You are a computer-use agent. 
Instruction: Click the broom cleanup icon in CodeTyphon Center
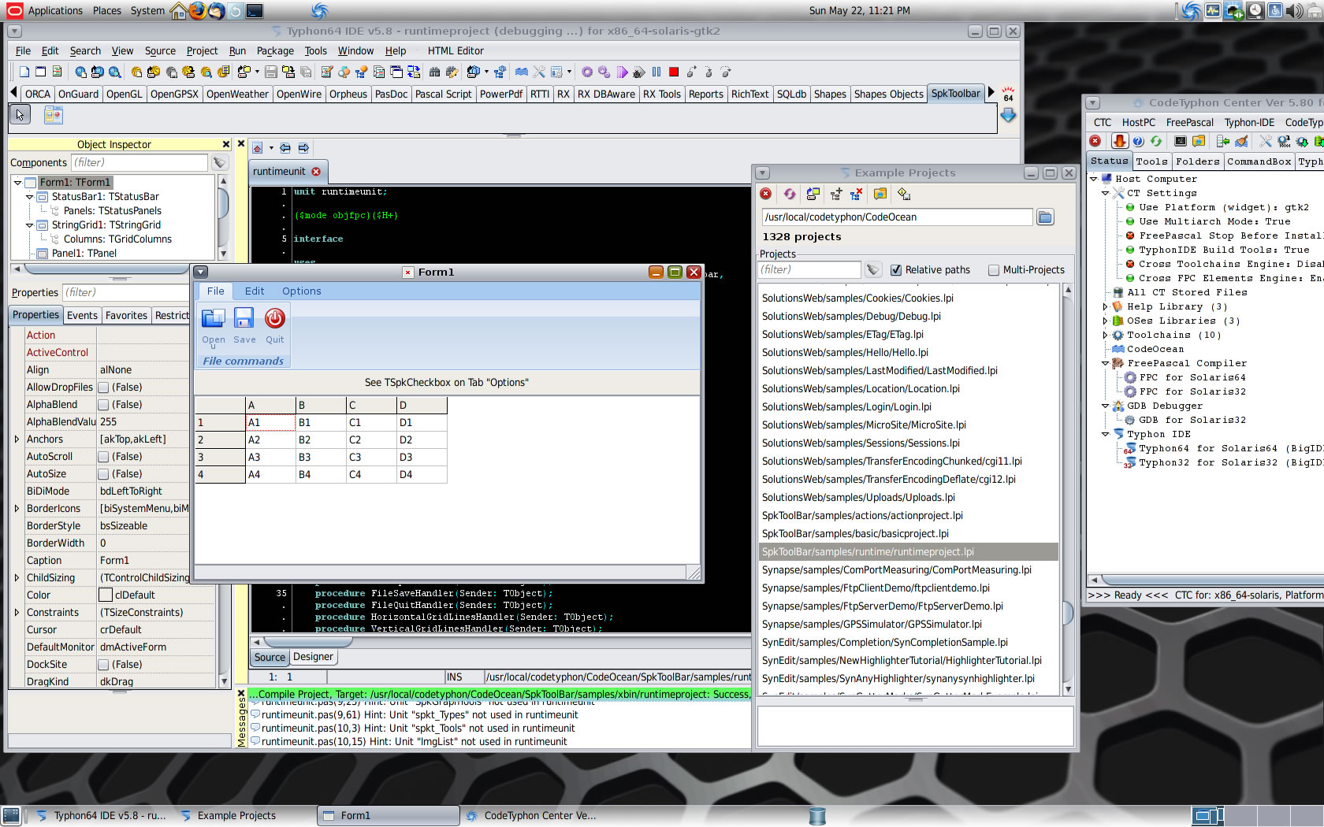1241,141
